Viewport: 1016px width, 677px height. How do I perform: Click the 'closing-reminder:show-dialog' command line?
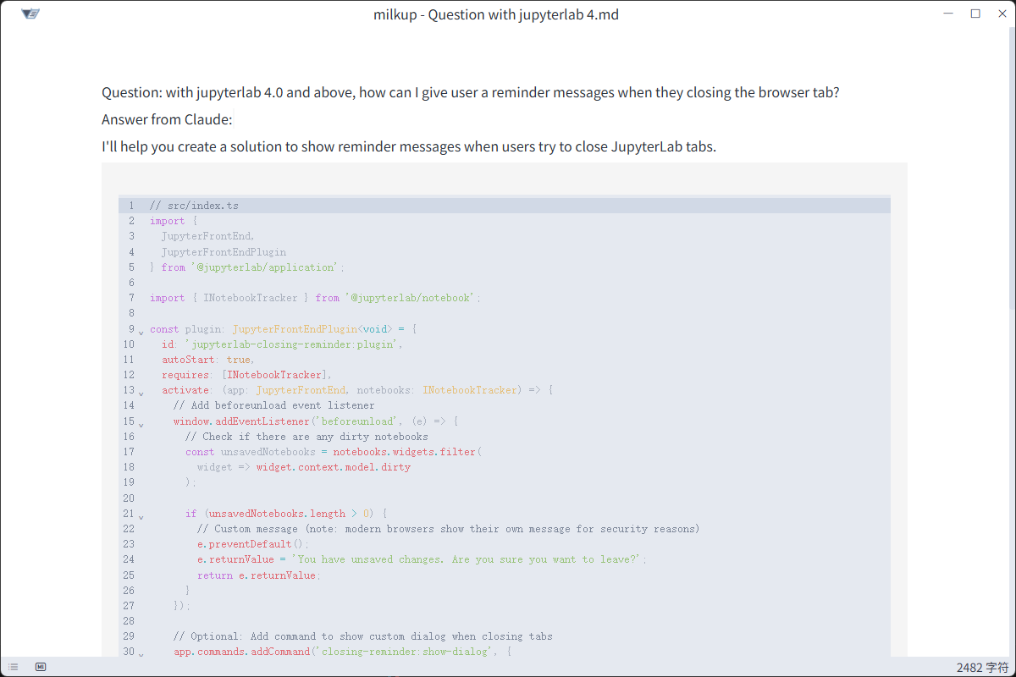coord(343,652)
